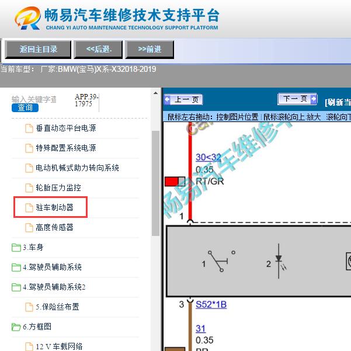
Task: Expand 4.驾驶员辅助系统2 folder
Action: [x=48, y=287]
